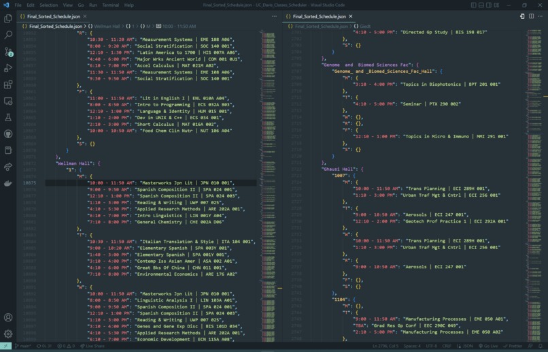The image size is (548, 352).
Task: Open the Run and Debug view
Action: pyautogui.click(x=8, y=68)
